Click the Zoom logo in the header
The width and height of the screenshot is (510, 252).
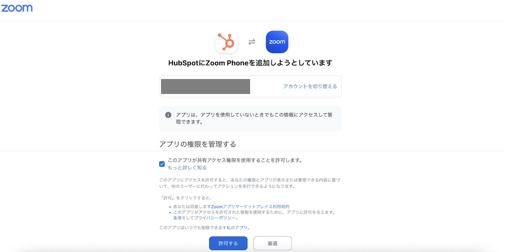tap(17, 8)
